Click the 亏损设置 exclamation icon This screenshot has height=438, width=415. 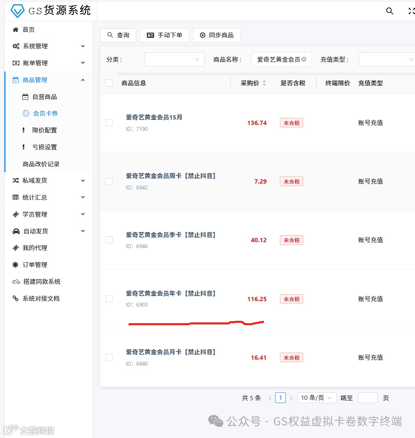[x=24, y=147]
